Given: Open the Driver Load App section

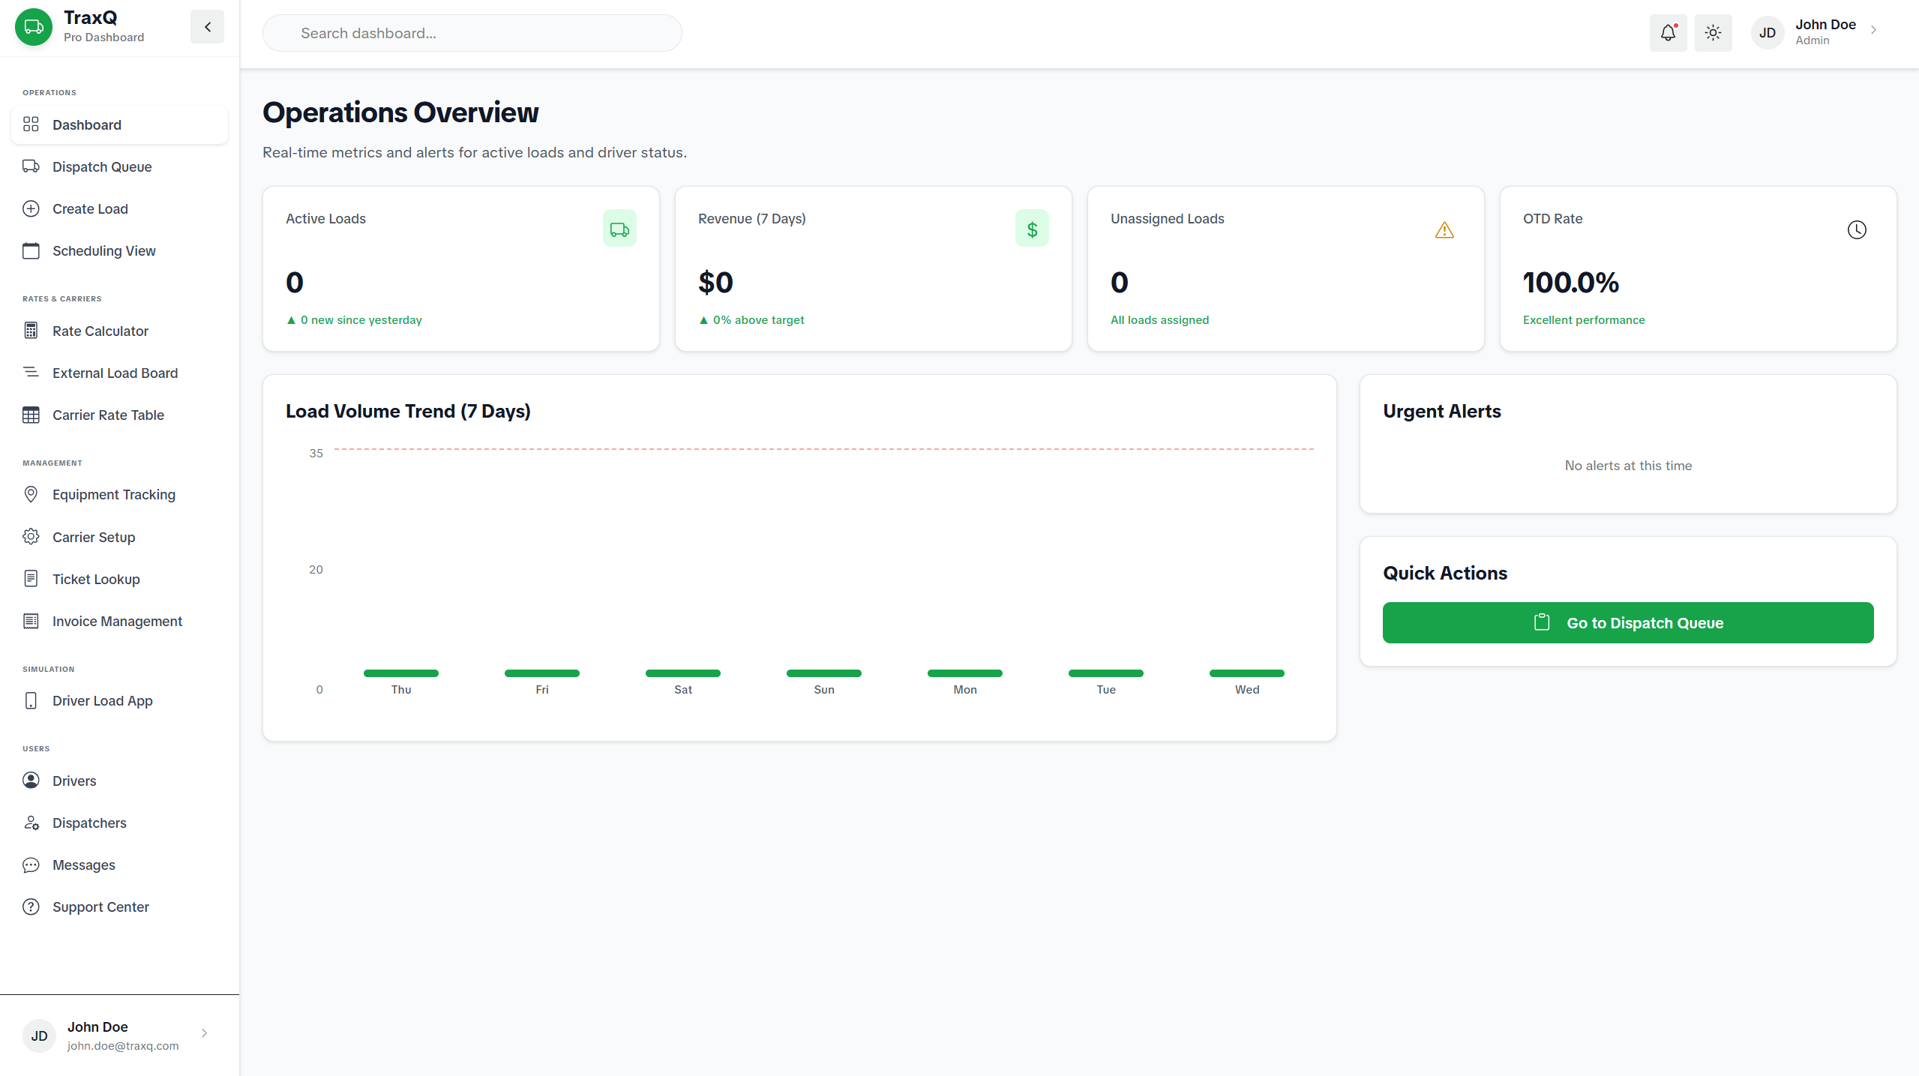Looking at the screenshot, I should 102,700.
